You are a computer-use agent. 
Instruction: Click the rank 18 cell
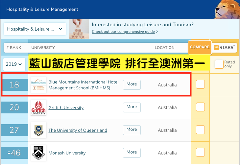pos(14,85)
